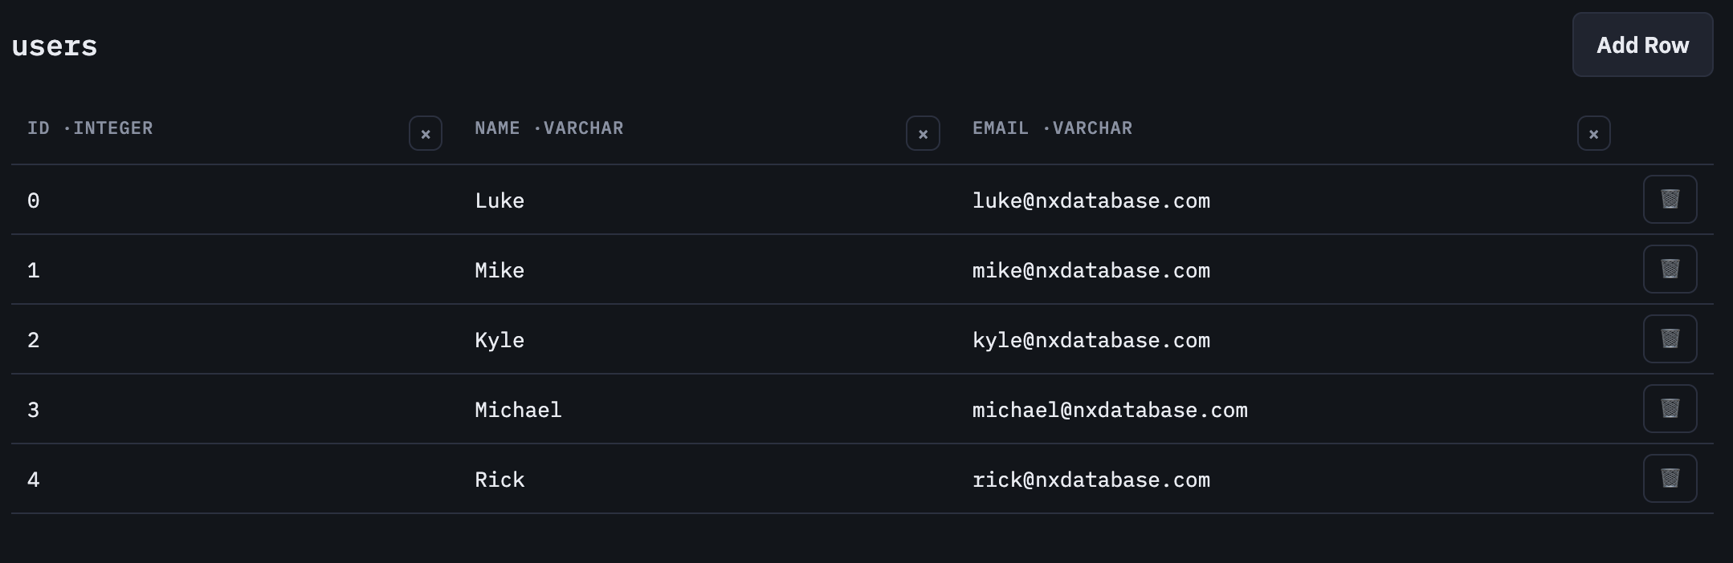Click the NAME VARCHAR column header
Viewport: 1733px width, 563px height.
548,128
